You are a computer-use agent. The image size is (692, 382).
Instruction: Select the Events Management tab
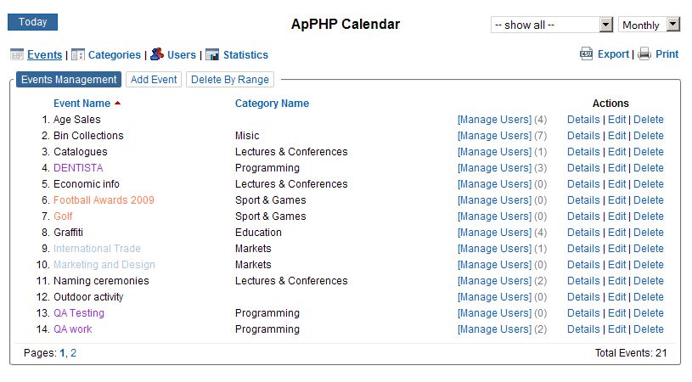coord(69,80)
